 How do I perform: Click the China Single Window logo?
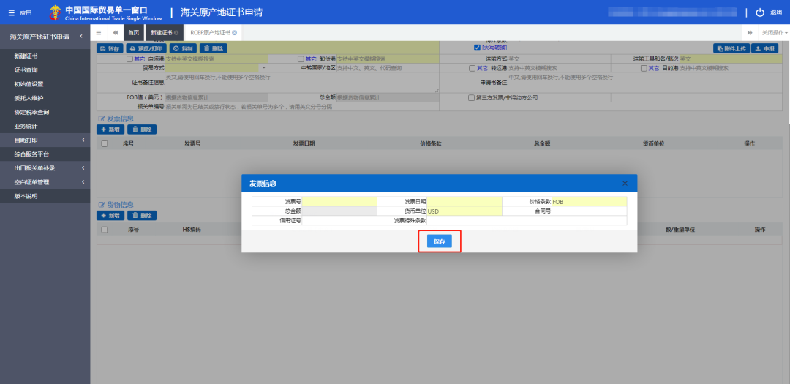56,12
